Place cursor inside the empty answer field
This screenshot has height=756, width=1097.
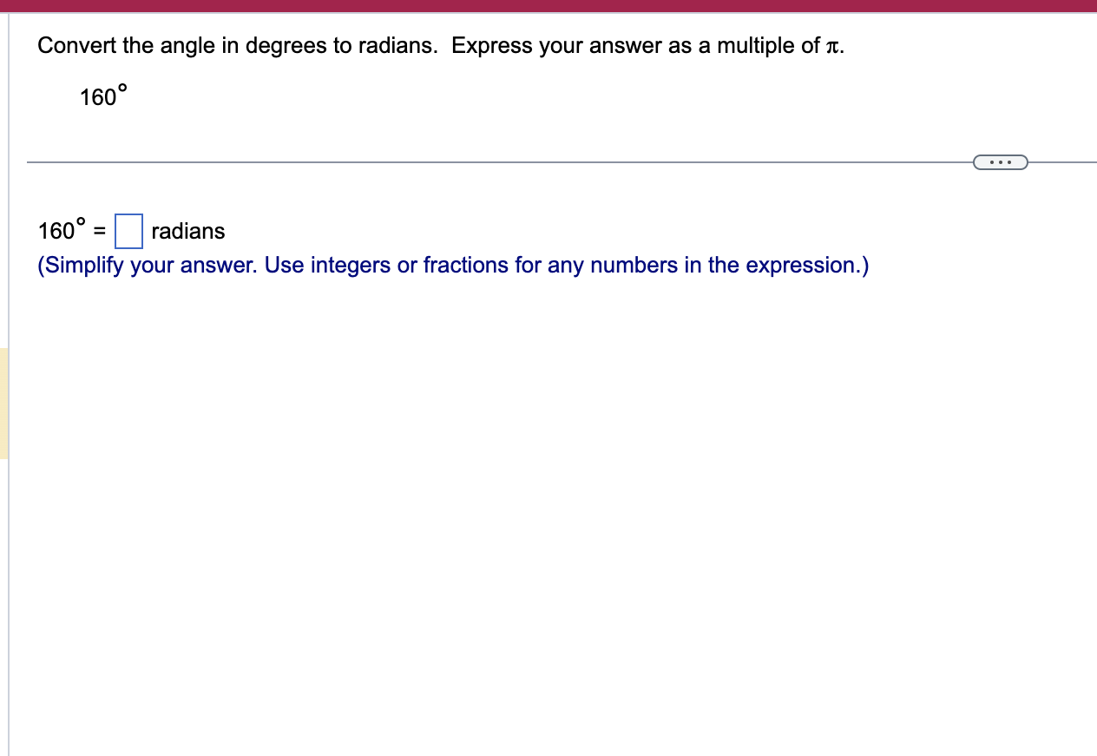[x=129, y=231]
